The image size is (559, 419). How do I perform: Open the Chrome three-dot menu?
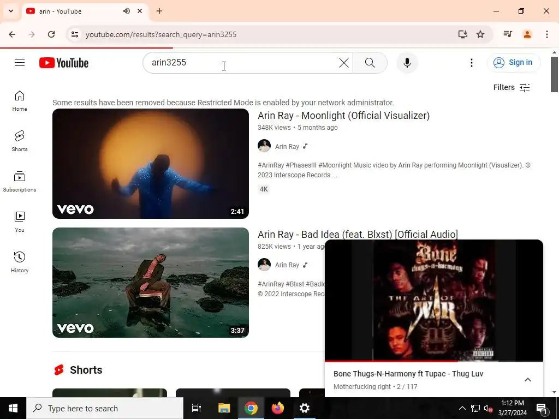tap(546, 34)
